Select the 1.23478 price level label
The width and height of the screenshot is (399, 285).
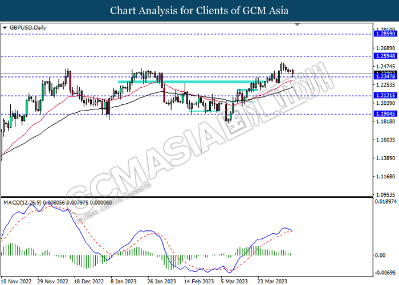pyautogui.click(x=385, y=76)
